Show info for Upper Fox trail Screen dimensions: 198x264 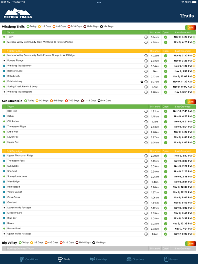(x=146, y=143)
